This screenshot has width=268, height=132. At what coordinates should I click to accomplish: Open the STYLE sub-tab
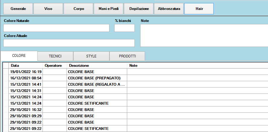[x=91, y=56]
